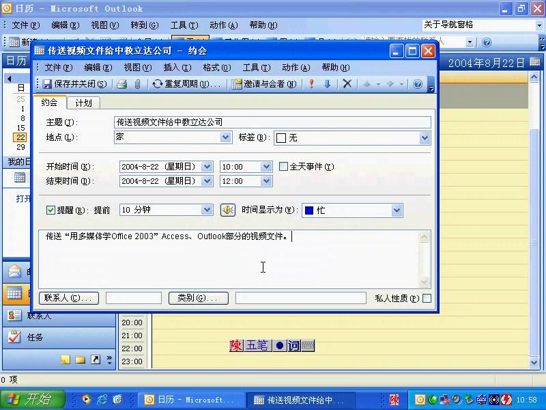Expand the reminder 10 分钟 dropdown
Image resolution: width=546 pixels, height=410 pixels.
[x=207, y=210]
